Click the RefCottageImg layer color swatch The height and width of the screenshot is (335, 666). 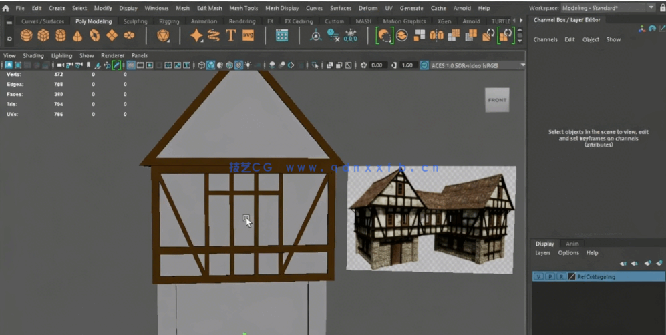[x=572, y=276]
